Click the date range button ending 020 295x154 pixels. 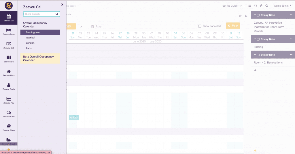71,26
